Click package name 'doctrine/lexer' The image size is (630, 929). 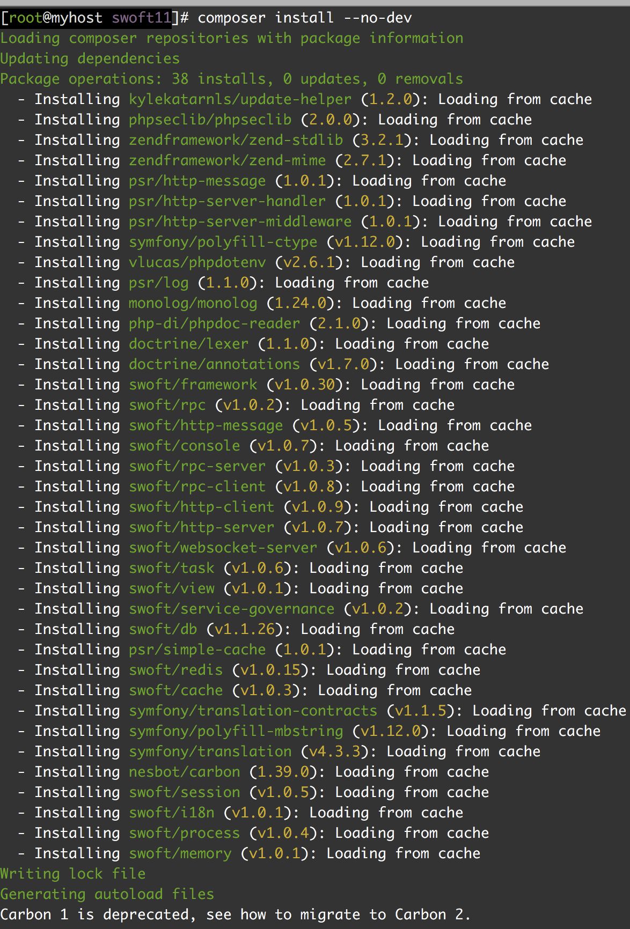point(189,344)
